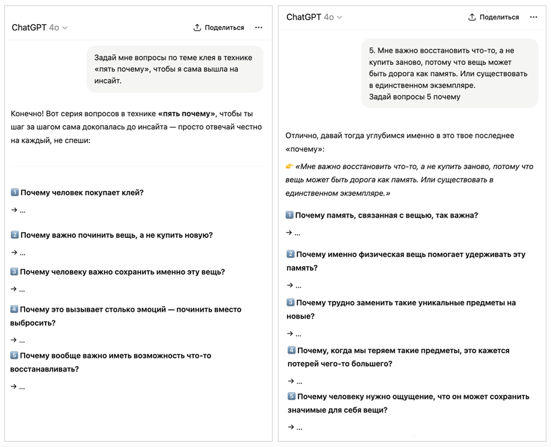The width and height of the screenshot is (551, 447).
Task: Click number 2 icon before «Почему важно починить вещь»
Action: coord(15,235)
